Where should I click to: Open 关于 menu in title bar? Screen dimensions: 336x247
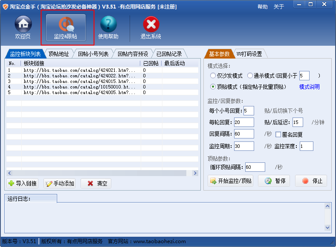pyautogui.click(x=279, y=7)
